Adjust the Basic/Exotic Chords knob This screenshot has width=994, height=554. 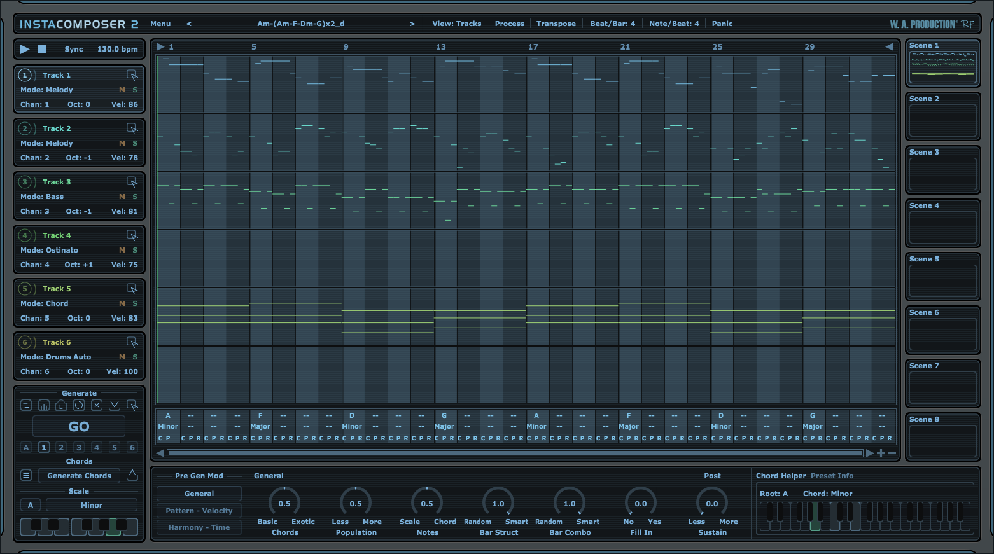click(x=284, y=503)
